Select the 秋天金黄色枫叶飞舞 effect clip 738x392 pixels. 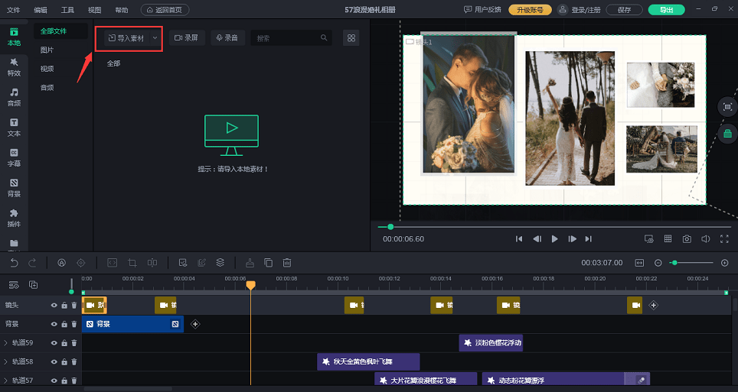(368, 361)
